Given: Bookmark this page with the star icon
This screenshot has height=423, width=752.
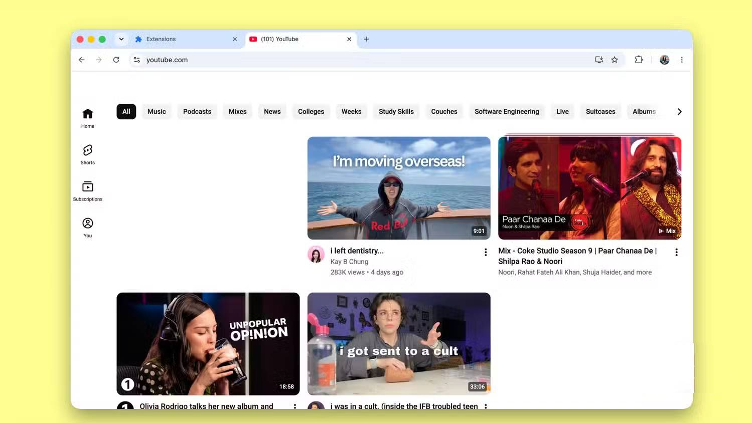Looking at the screenshot, I should (x=615, y=60).
